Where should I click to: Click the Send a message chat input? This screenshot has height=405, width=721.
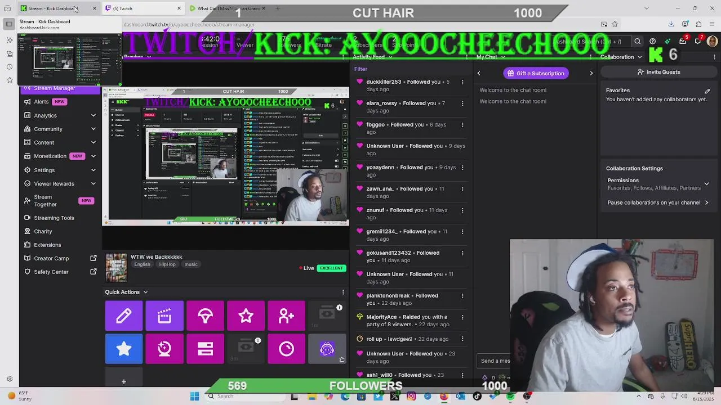pos(495,361)
